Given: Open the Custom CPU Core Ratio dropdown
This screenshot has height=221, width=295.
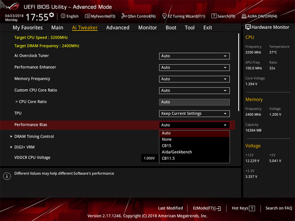Looking at the screenshot, I should click(194, 90).
